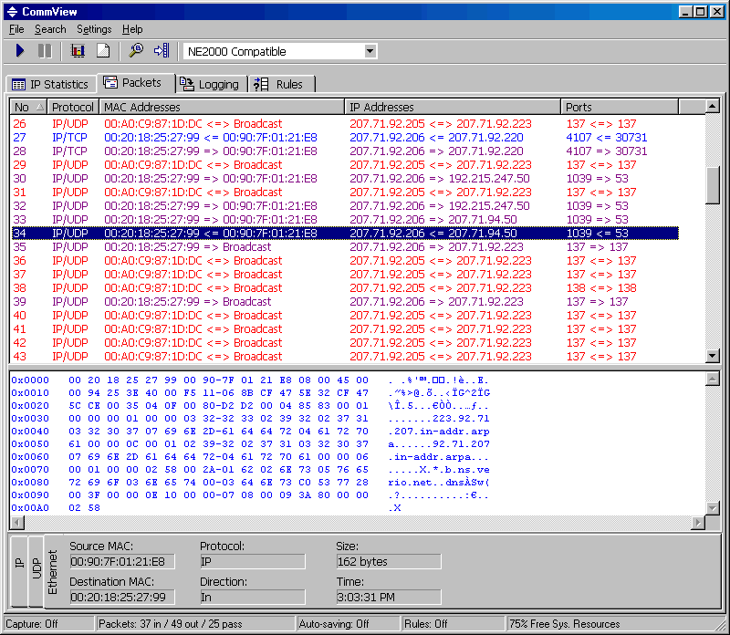Screen dimensions: 730x635
Task: Click the Size field showing 162 bytes
Action: [x=389, y=561]
